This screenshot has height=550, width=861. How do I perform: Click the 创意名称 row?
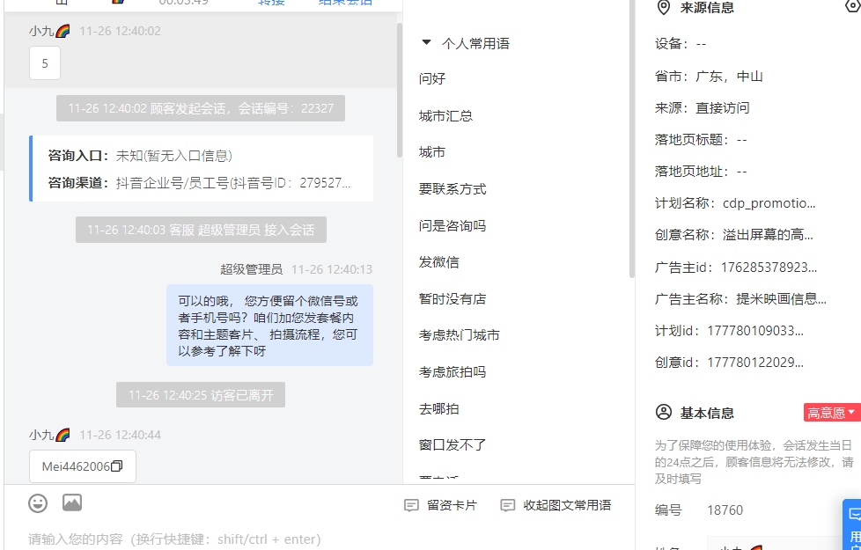[734, 235]
